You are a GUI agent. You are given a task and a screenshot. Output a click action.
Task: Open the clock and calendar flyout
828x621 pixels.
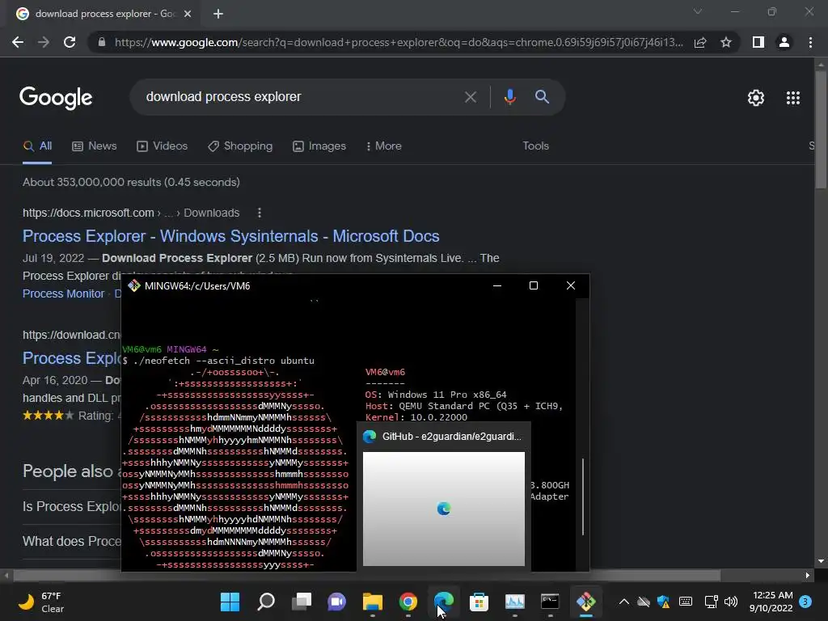click(x=771, y=602)
